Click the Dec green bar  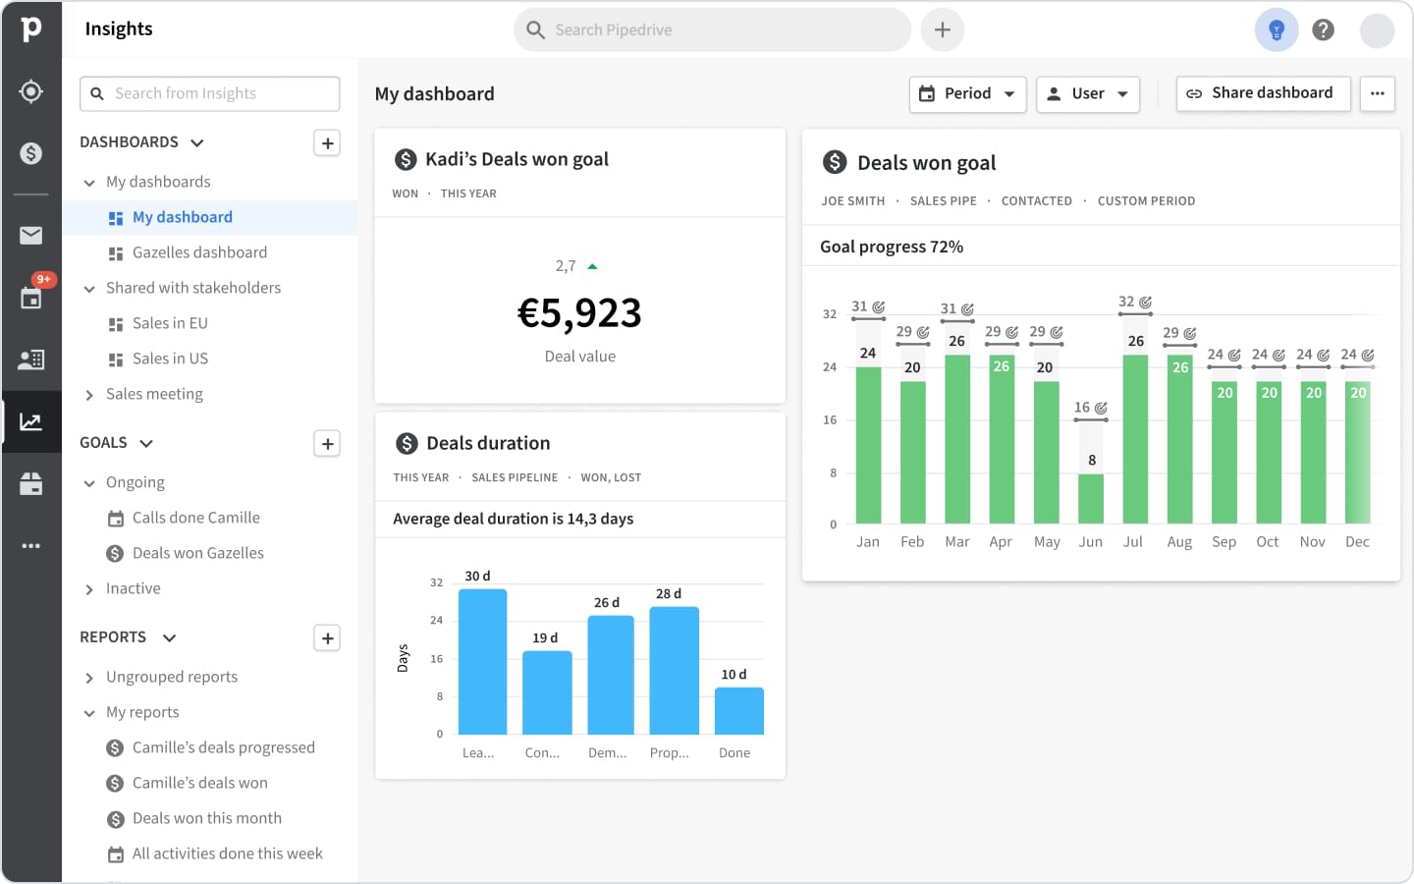(1358, 453)
